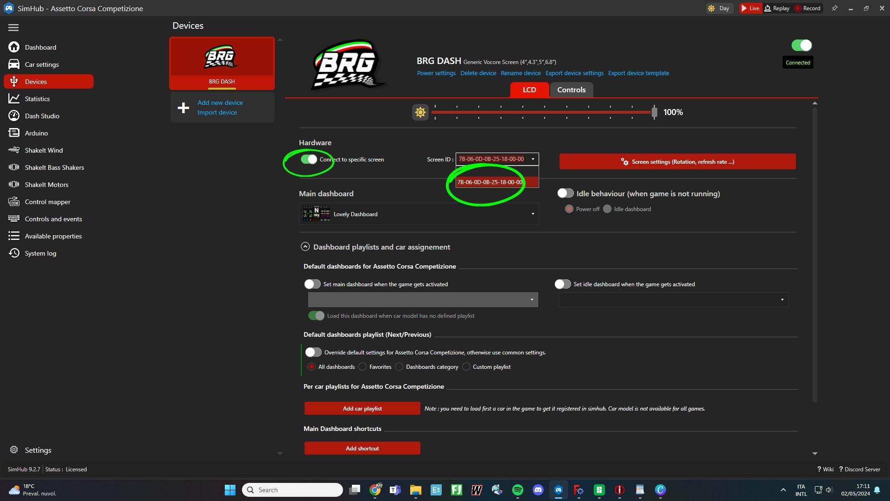This screenshot has width=890, height=501.
Task: Click the Power settings link
Action: click(436, 73)
